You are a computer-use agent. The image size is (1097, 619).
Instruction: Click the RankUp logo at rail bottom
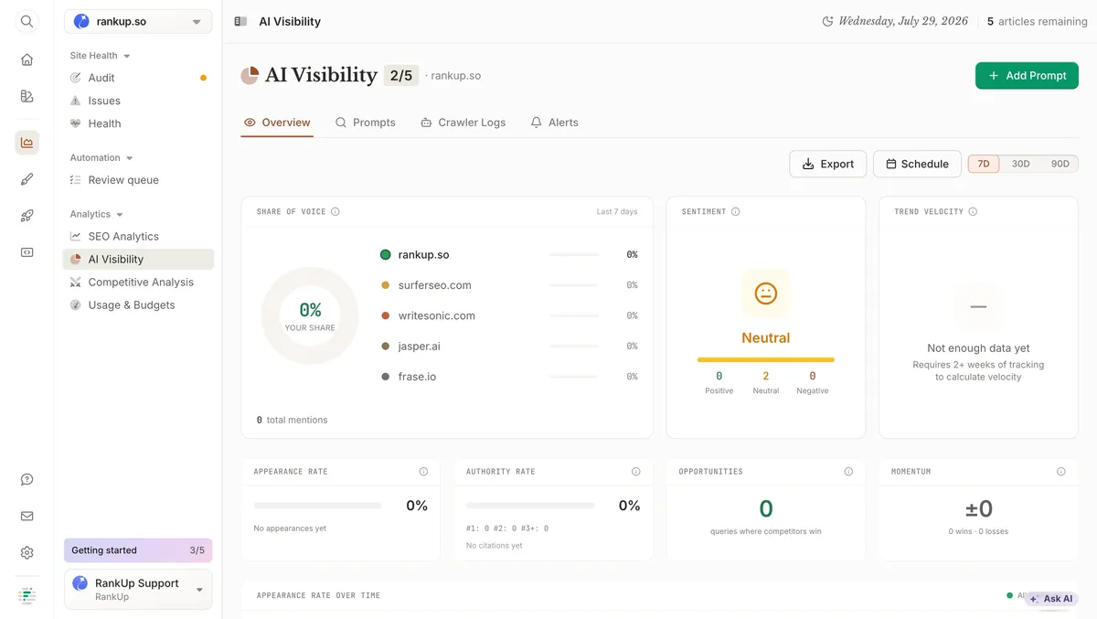click(27, 595)
